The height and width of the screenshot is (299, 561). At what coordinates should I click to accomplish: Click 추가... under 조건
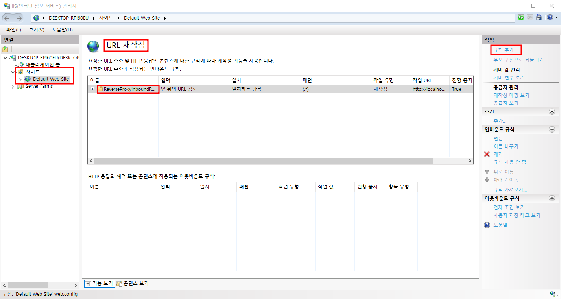500,121
